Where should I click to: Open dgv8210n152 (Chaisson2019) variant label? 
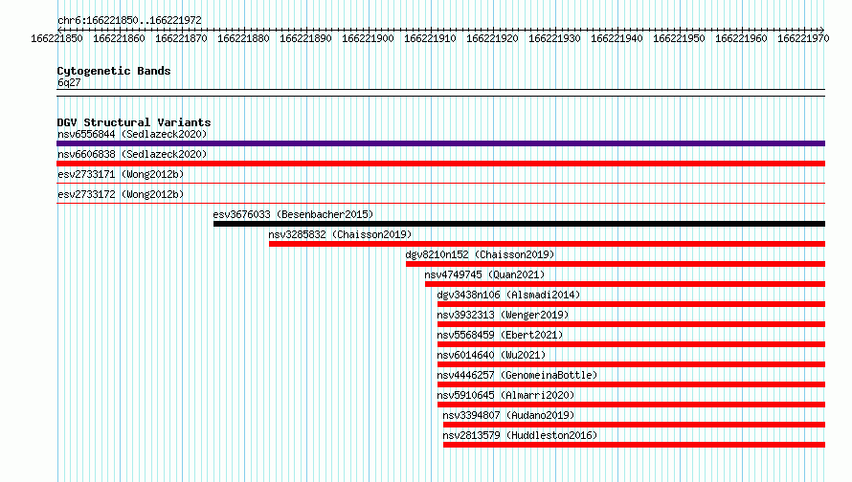[480, 254]
